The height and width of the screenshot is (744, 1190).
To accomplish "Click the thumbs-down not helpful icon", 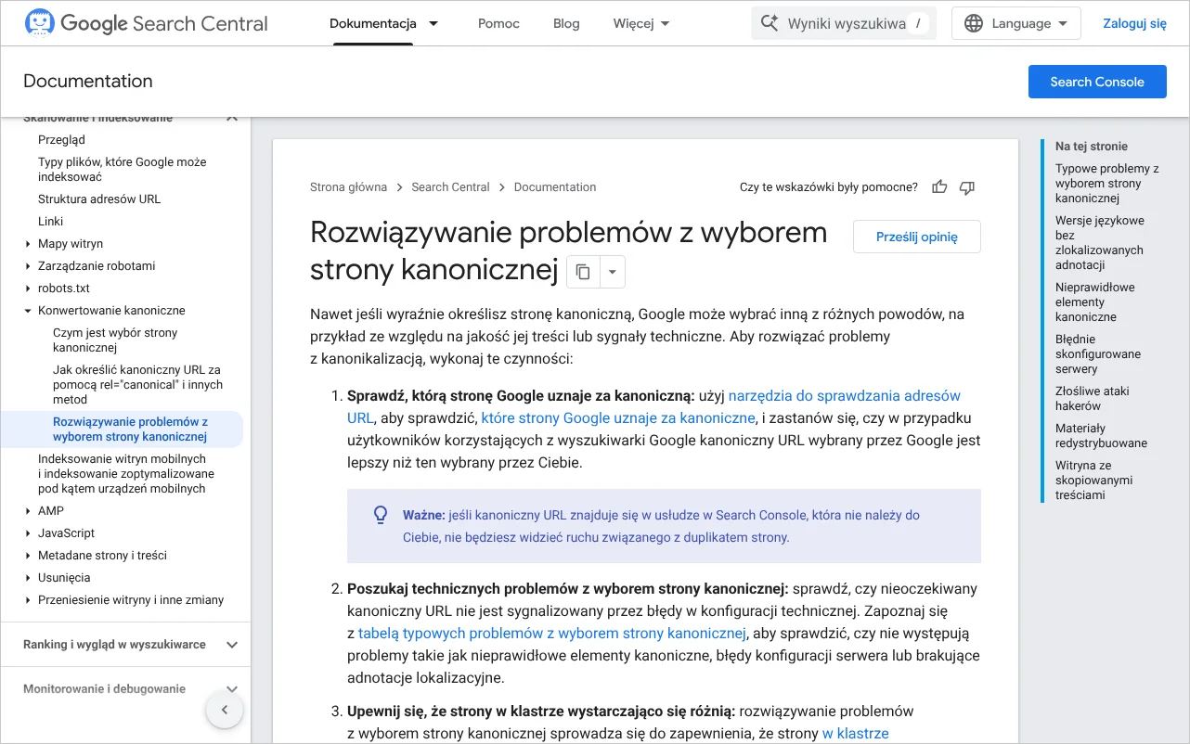I will pyautogui.click(x=967, y=187).
